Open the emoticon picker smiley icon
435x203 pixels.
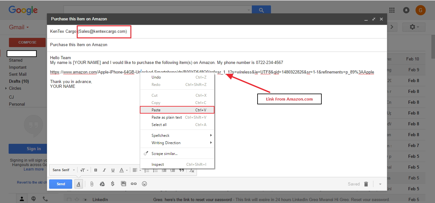tap(144, 184)
